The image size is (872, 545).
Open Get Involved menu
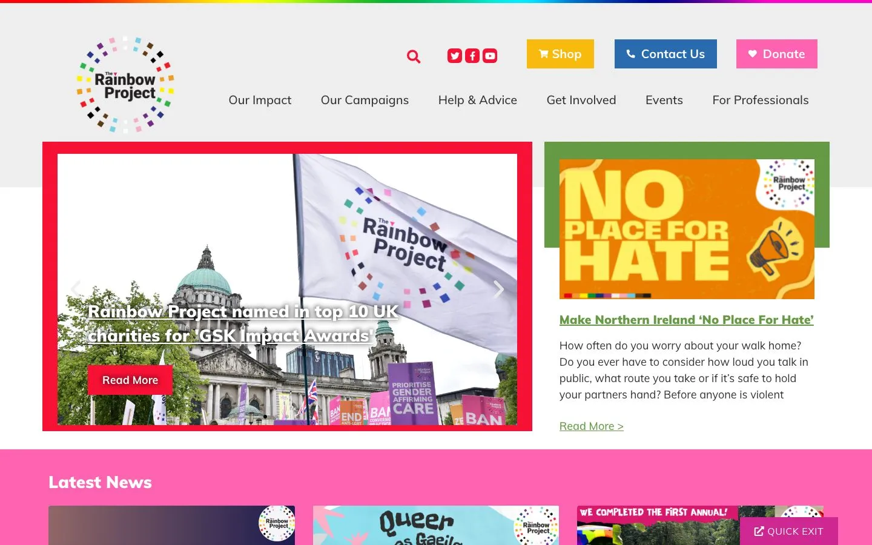click(x=581, y=100)
